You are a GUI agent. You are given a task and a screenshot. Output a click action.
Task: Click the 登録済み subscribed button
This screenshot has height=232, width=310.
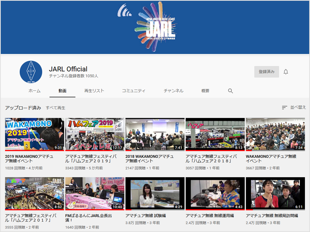coord(267,72)
